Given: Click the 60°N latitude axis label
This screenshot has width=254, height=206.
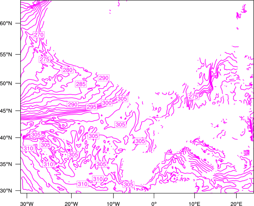Looking at the screenshot, I should pyautogui.click(x=6, y=23).
